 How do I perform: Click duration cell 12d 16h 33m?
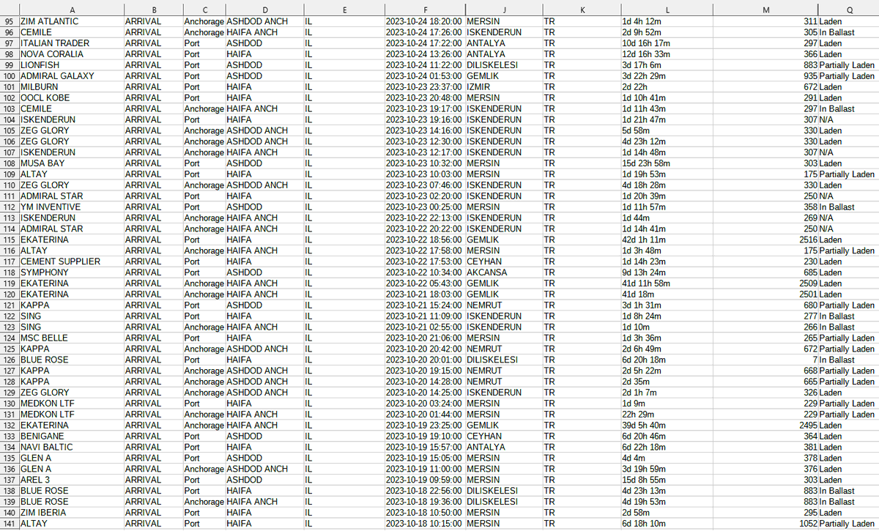[667, 54]
